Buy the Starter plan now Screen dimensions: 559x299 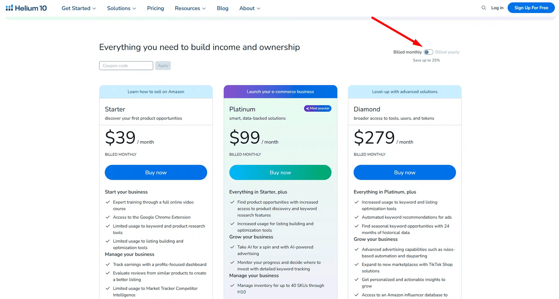pos(156,172)
